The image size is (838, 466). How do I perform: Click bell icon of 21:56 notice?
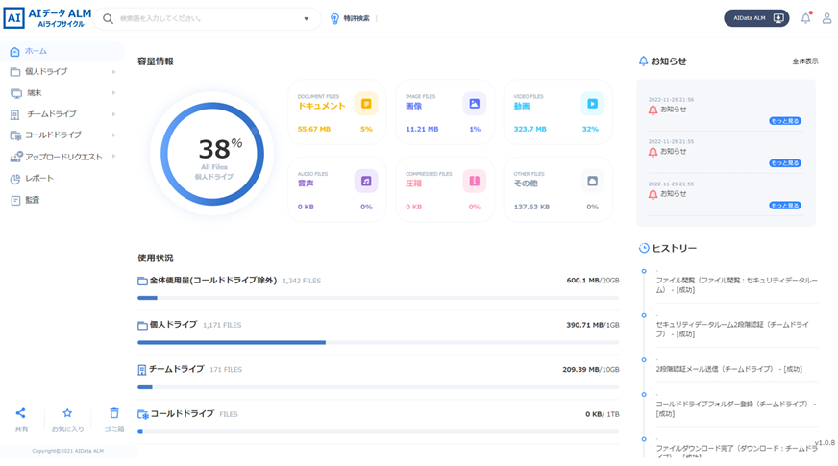(x=653, y=110)
